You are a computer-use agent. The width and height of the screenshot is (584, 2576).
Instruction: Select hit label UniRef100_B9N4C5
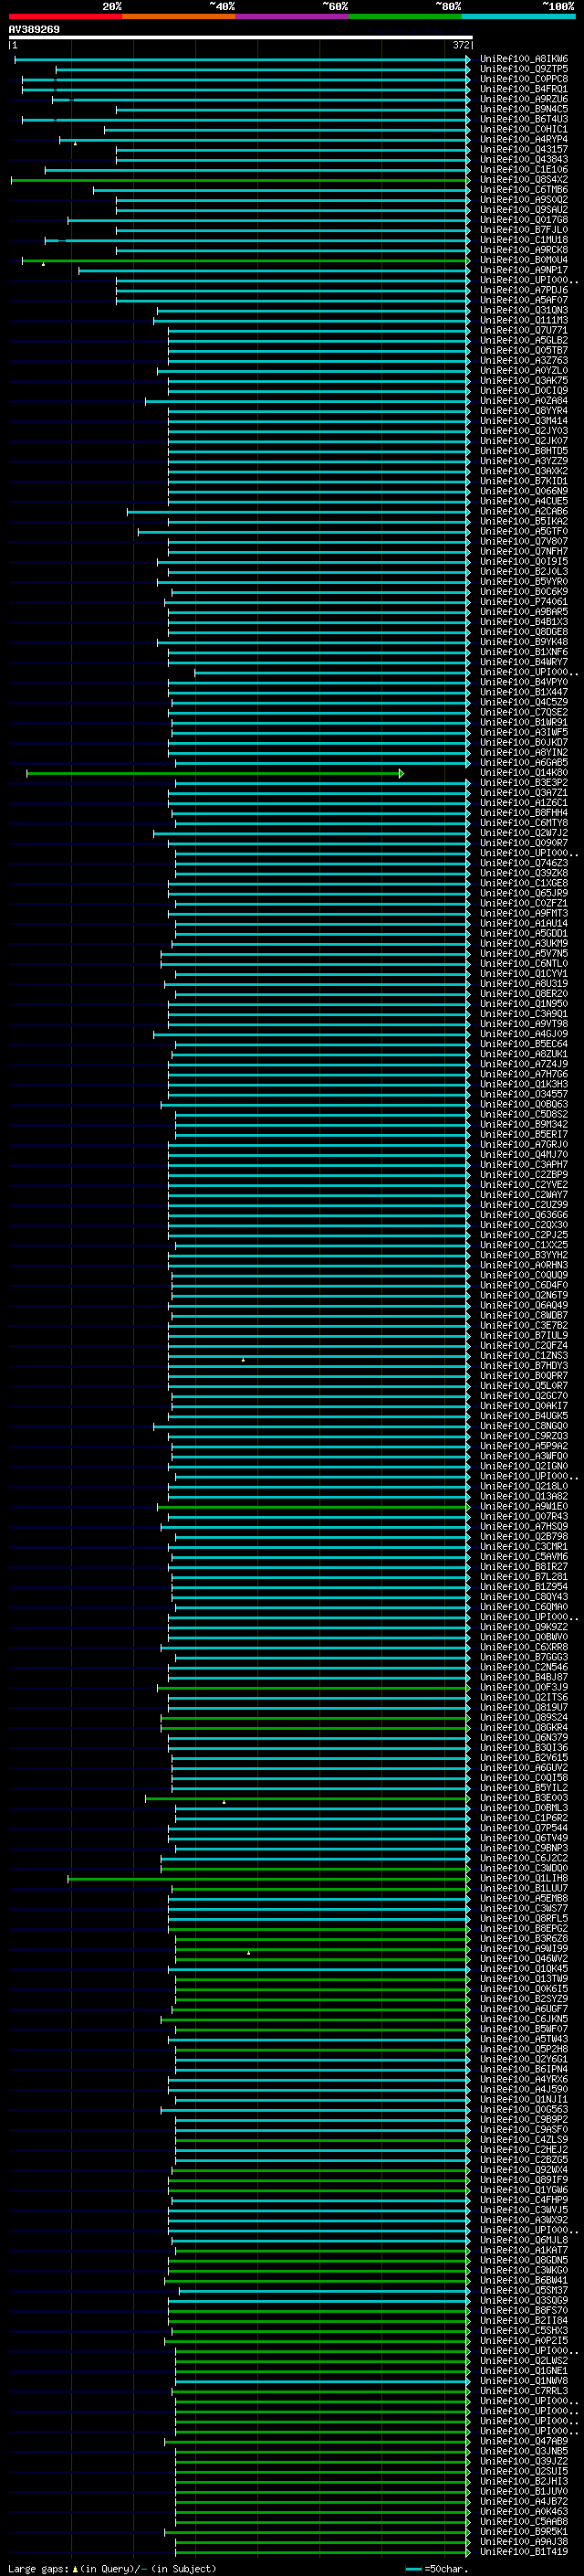[x=523, y=109]
